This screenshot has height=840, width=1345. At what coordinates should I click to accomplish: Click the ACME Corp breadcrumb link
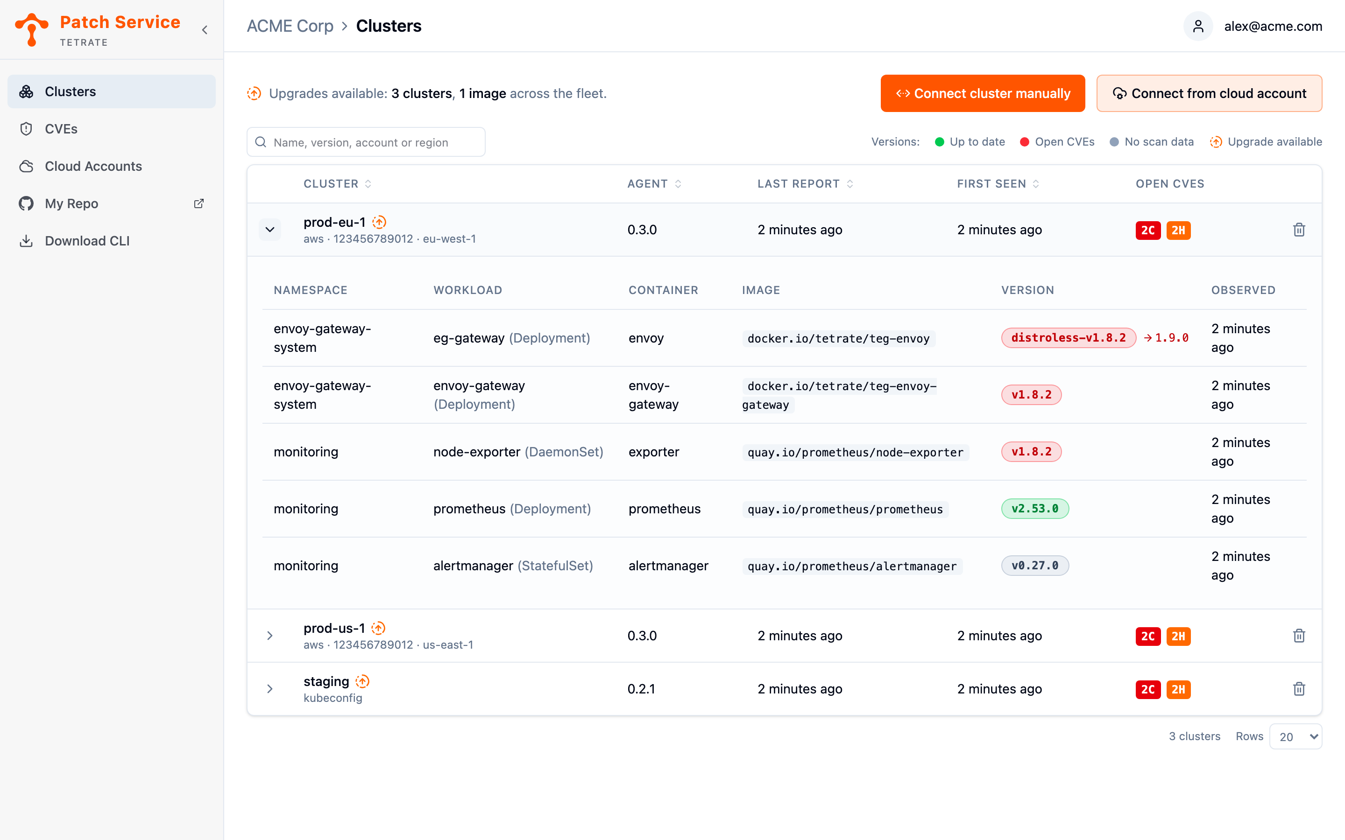(x=290, y=26)
